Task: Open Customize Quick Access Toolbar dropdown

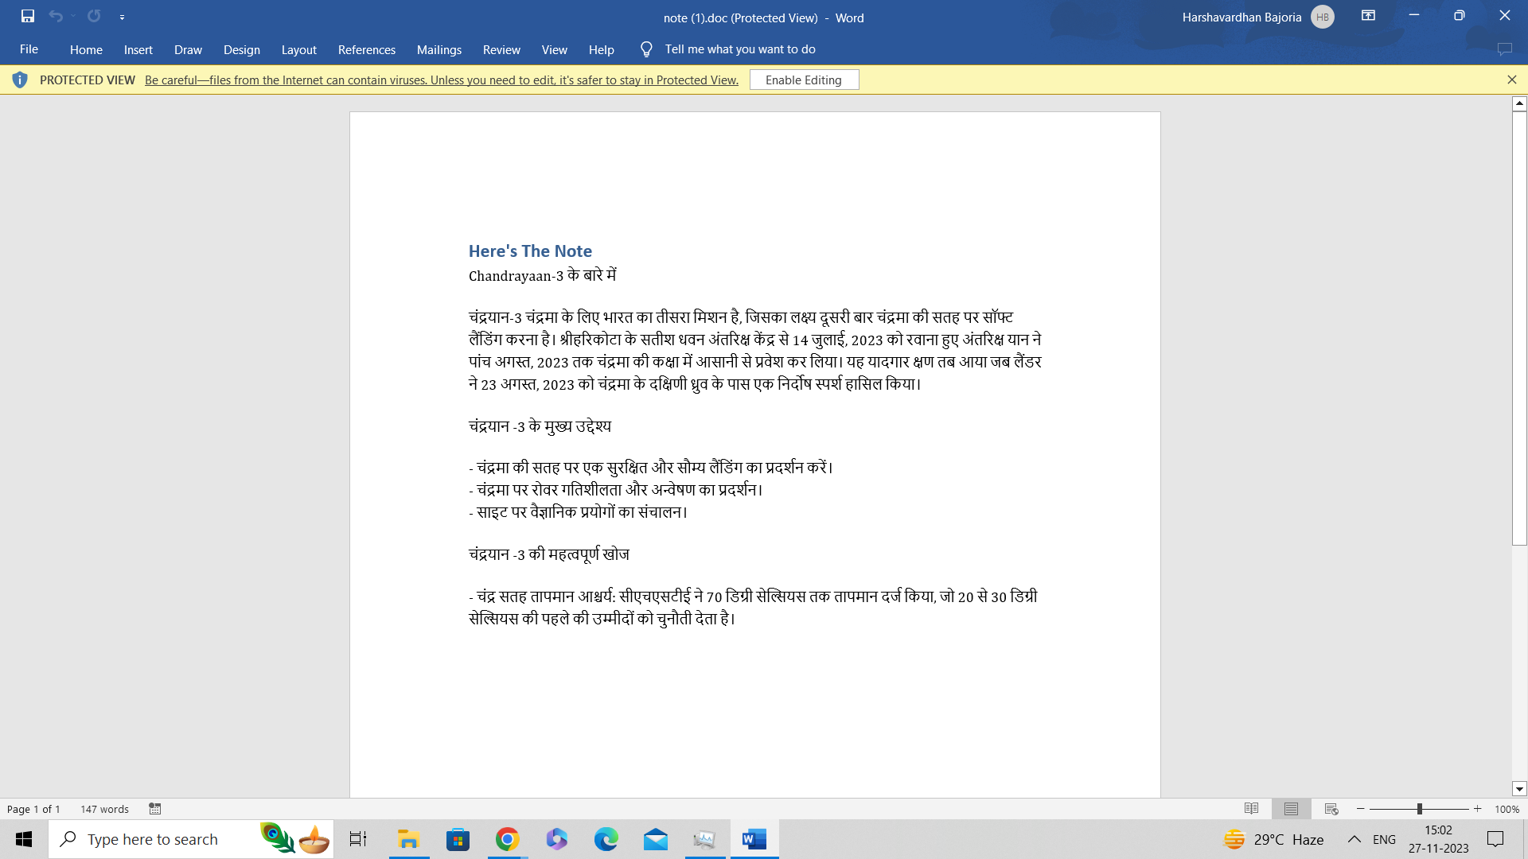Action: click(x=122, y=17)
